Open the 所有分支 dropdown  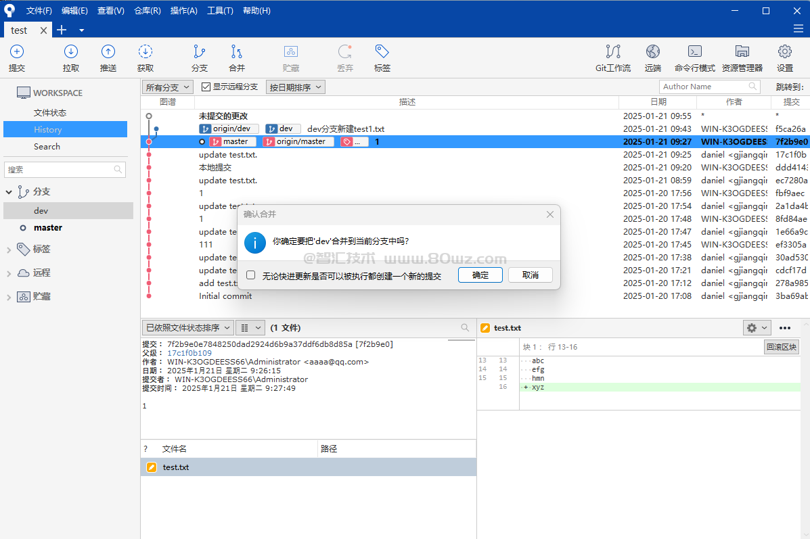168,87
